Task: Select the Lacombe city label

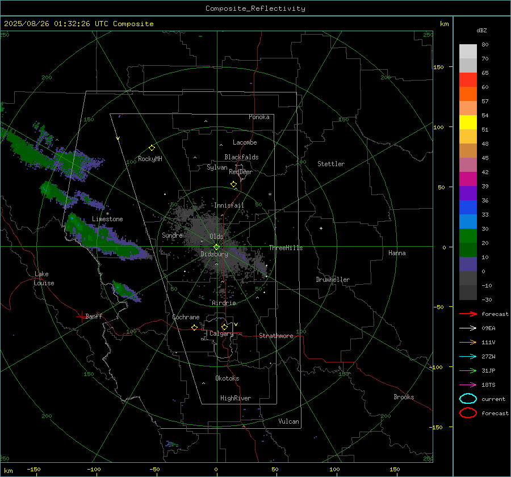Action: click(245, 142)
